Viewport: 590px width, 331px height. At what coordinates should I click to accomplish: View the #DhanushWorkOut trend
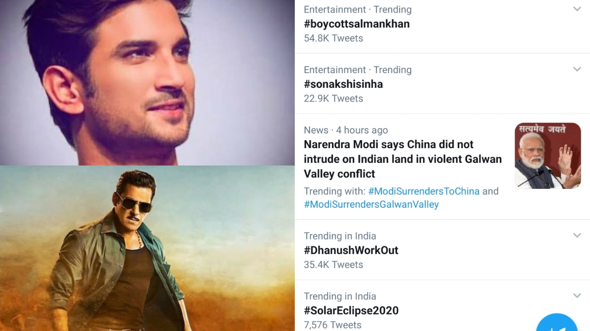click(x=351, y=251)
